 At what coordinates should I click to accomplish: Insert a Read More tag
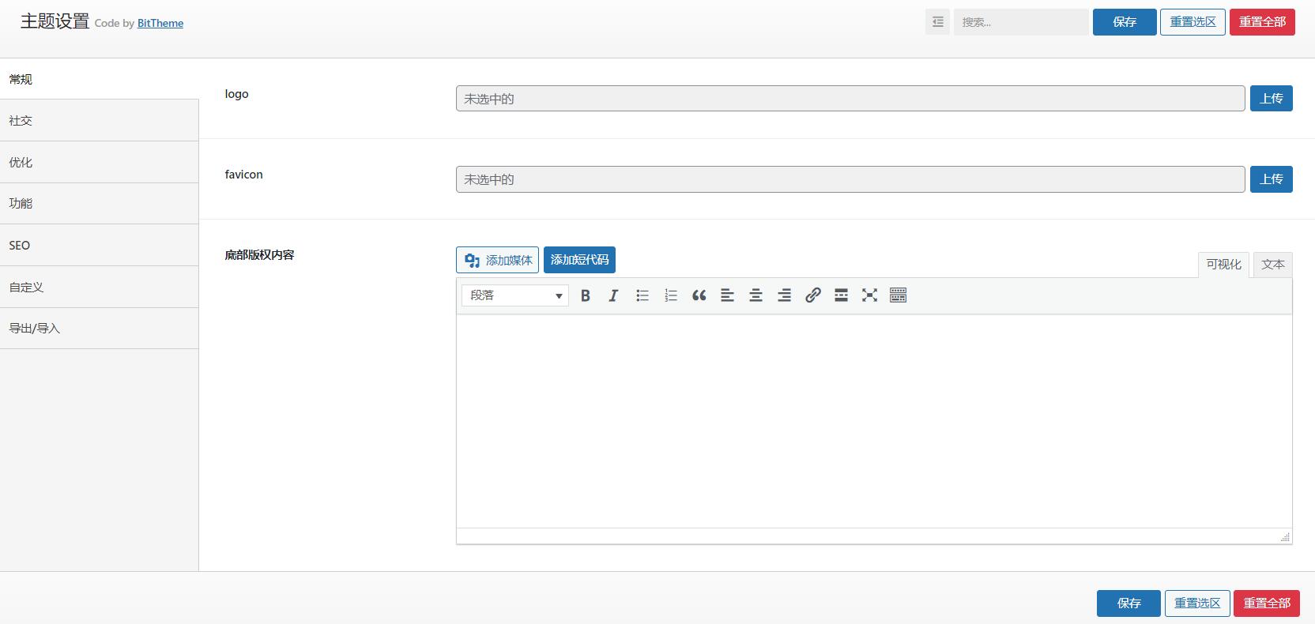[841, 295]
